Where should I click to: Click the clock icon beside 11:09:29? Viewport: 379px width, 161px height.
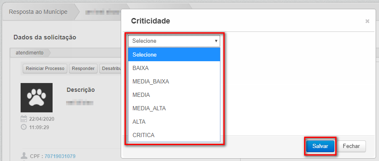coord(24,127)
